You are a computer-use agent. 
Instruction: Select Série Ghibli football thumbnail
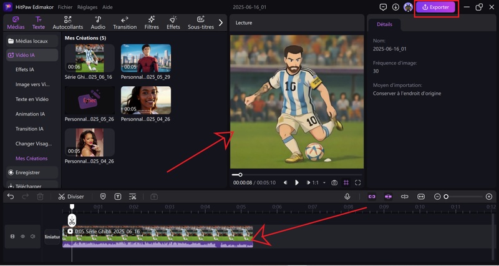90,58
